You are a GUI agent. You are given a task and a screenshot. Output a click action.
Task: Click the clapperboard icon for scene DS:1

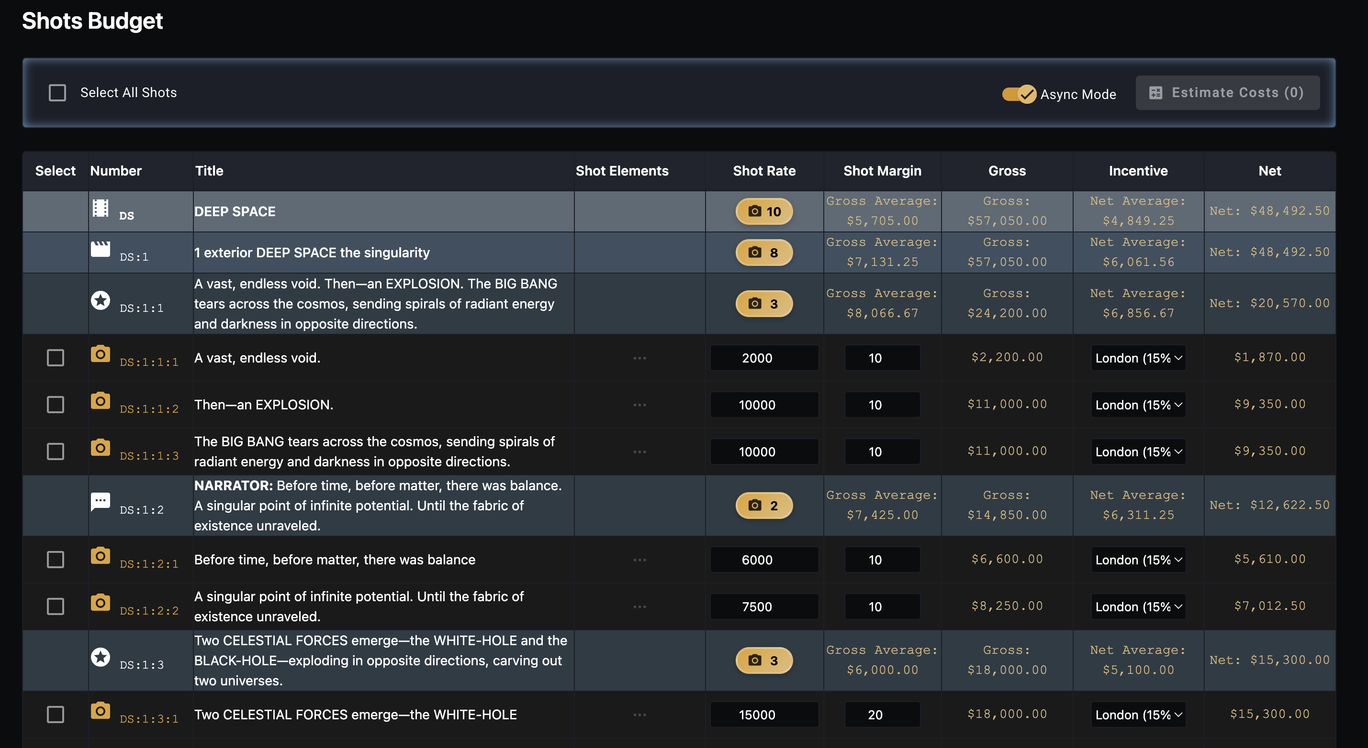(x=100, y=249)
